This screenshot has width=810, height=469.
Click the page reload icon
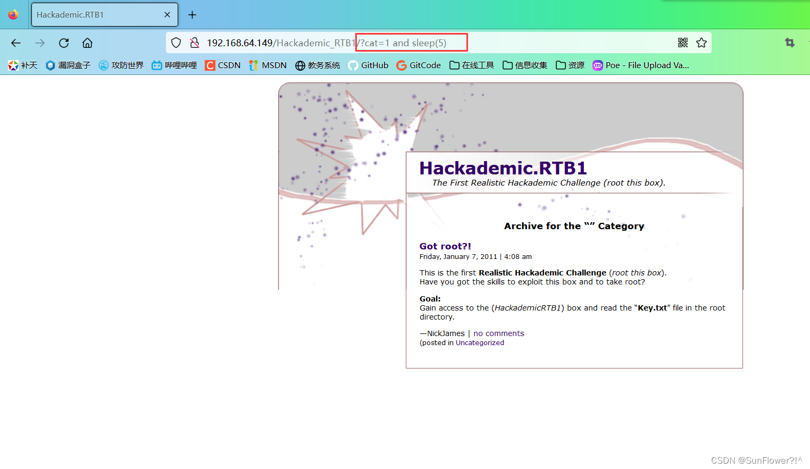pos(63,43)
